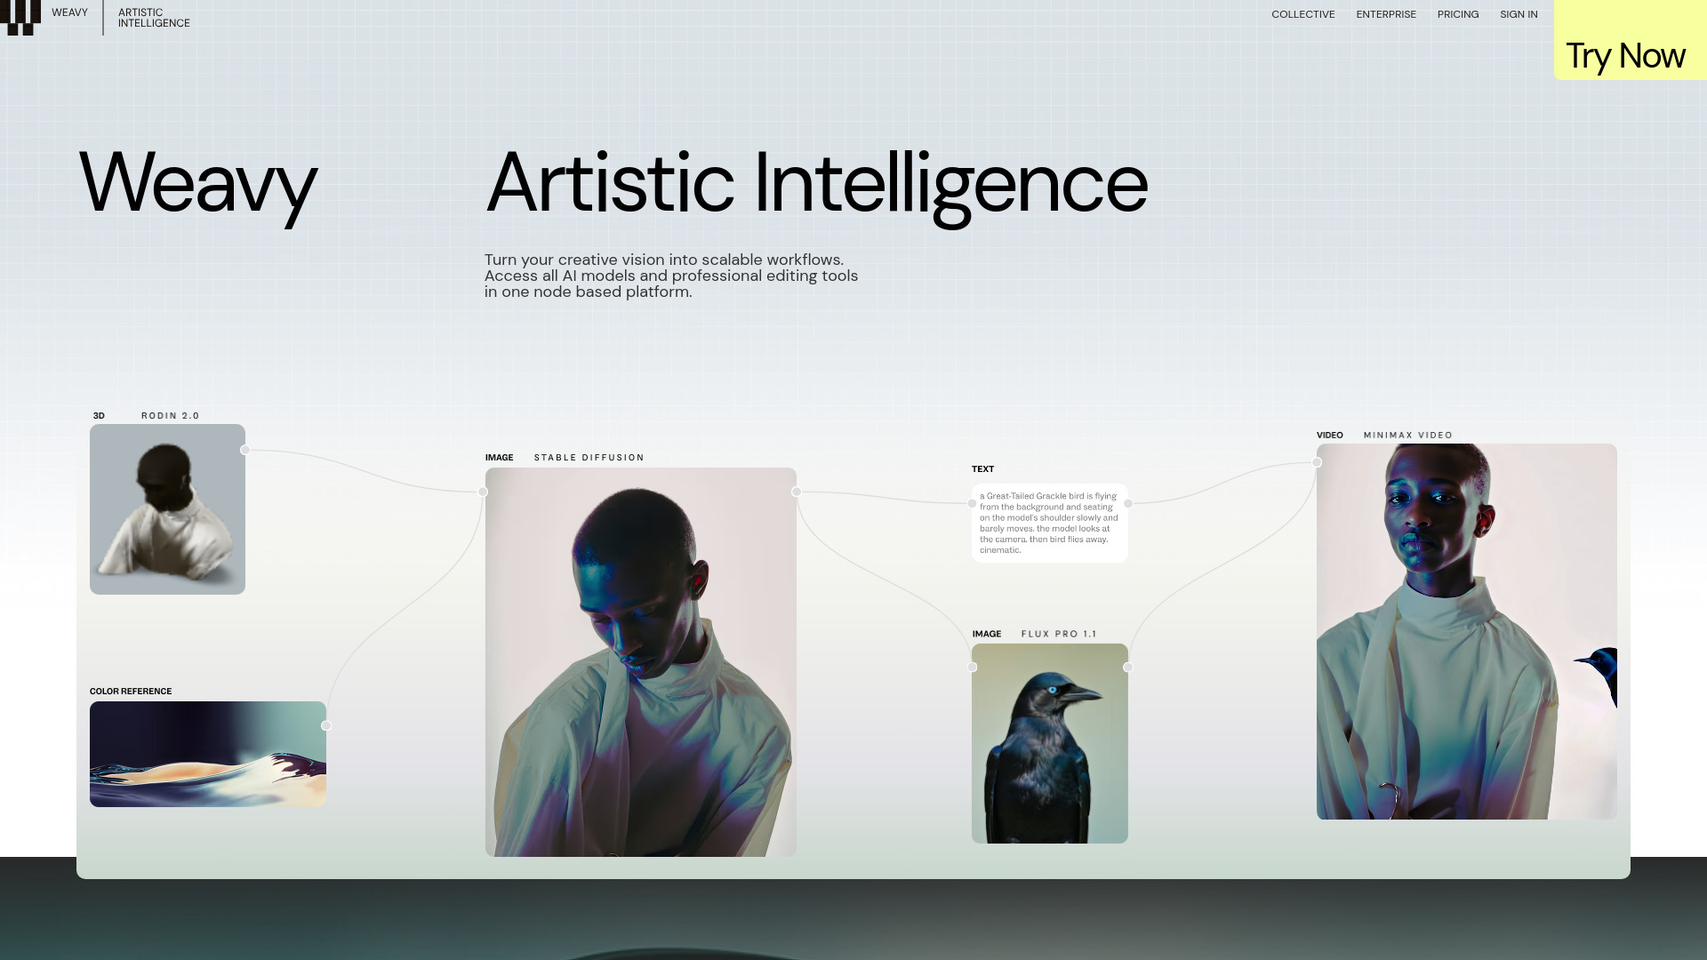
Task: Open the Collective menu item
Action: pos(1302,14)
